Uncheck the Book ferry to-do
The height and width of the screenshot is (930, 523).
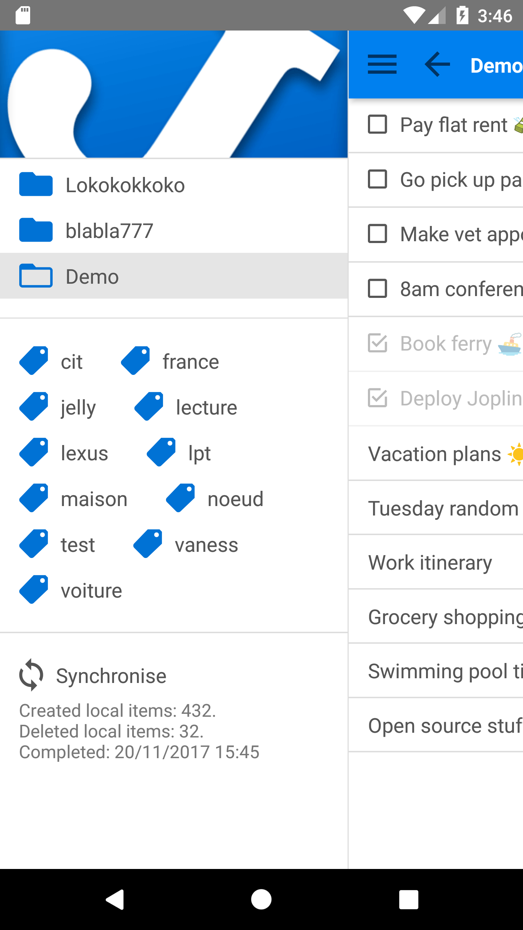377,343
